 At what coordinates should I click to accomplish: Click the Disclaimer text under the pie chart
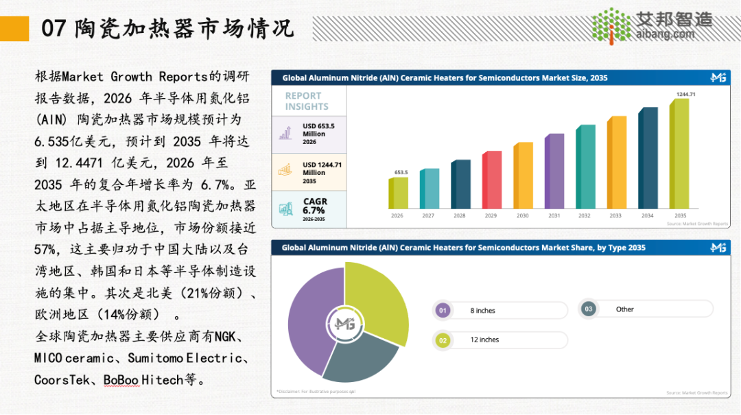316,392
